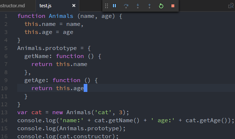235x139 pixels.
Task: Select the test.js tab
Action: click(45, 6)
